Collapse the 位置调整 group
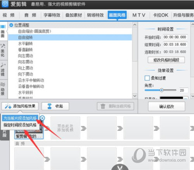This screenshot has width=194, height=170. tap(11, 25)
